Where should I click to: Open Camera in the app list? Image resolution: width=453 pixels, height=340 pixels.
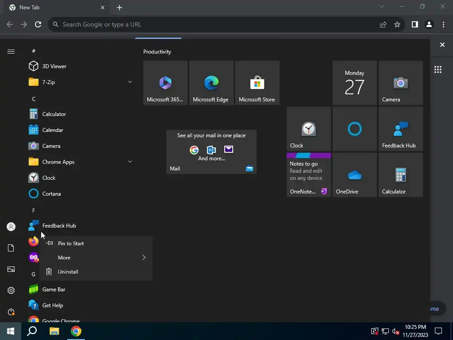pos(81,146)
